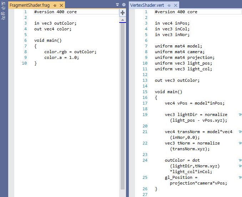This screenshot has width=242, height=197.
Task: Click line 'in vec3 inNor;'
Action: click(172, 35)
